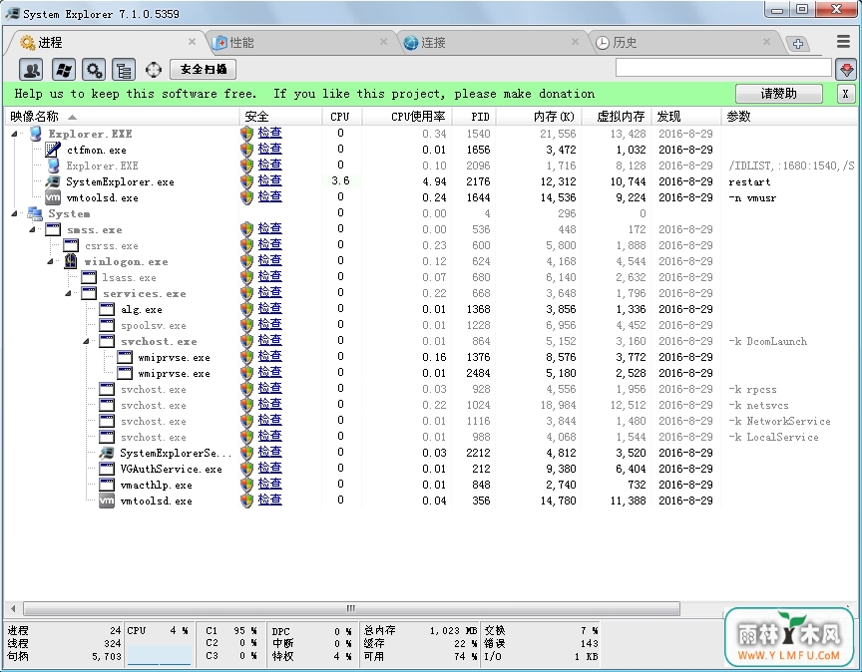
Task: Show users view toolbar icon
Action: pos(31,70)
